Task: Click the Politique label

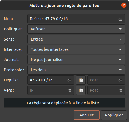Action: click(x=13, y=29)
